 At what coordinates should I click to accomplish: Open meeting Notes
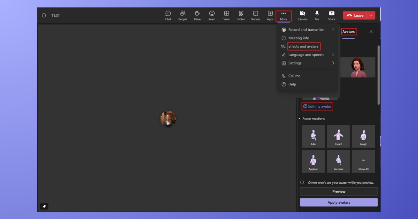[241, 15]
